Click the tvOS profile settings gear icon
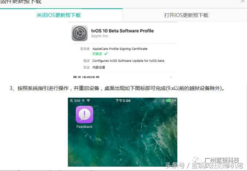 click(x=80, y=33)
